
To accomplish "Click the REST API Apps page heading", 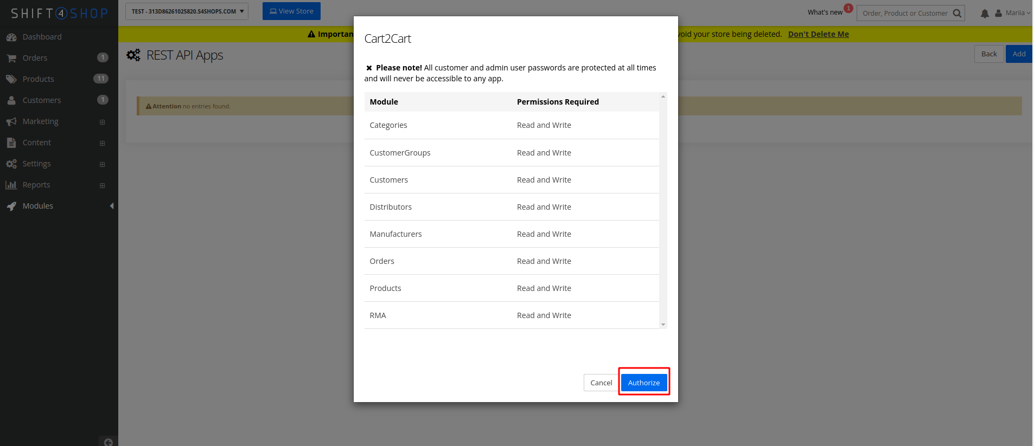I will pos(184,55).
